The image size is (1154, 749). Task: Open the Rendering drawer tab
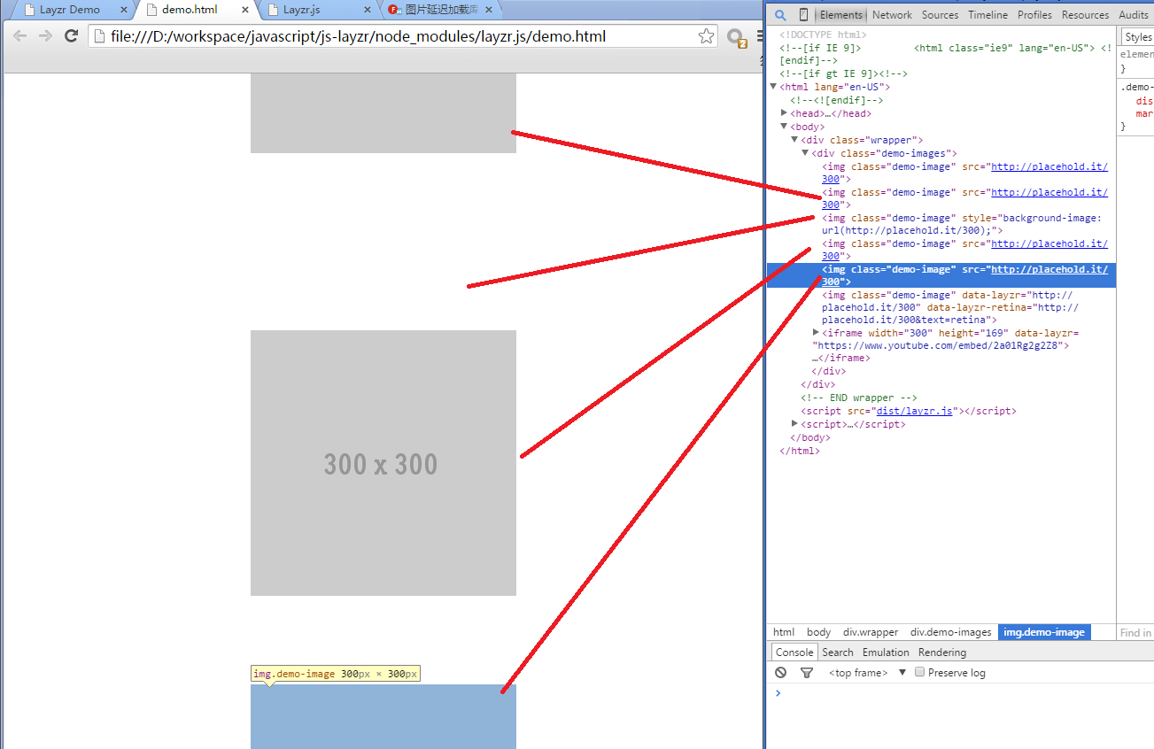[942, 652]
